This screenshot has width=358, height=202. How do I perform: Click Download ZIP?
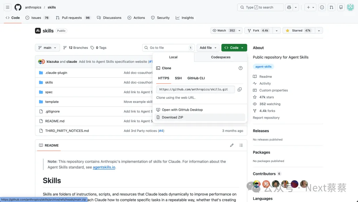tap(172, 117)
